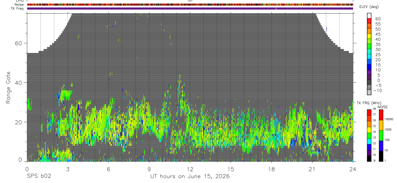
Task: Click the UT hours on June 15, 2026 label
Action: point(190,177)
